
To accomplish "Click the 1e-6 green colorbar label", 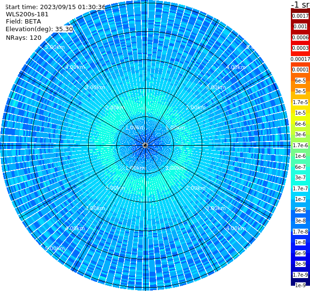I will click(x=300, y=156).
